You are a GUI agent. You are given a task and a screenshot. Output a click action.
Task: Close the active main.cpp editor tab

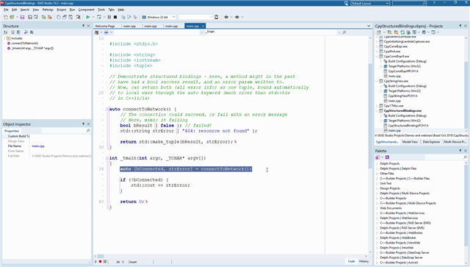tap(203, 26)
